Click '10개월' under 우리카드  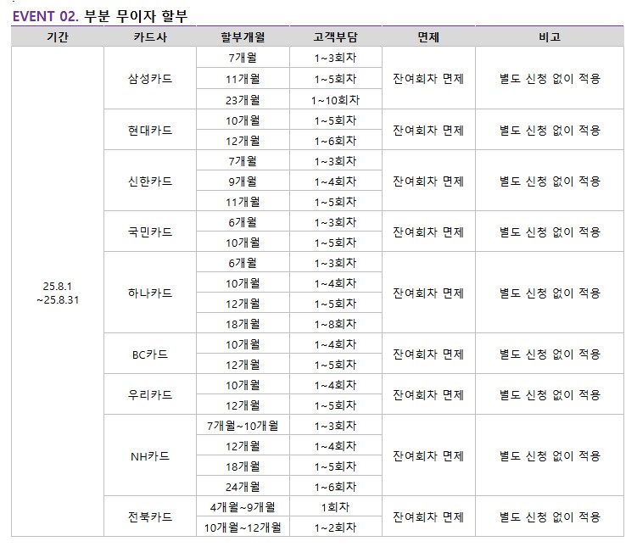point(243,384)
